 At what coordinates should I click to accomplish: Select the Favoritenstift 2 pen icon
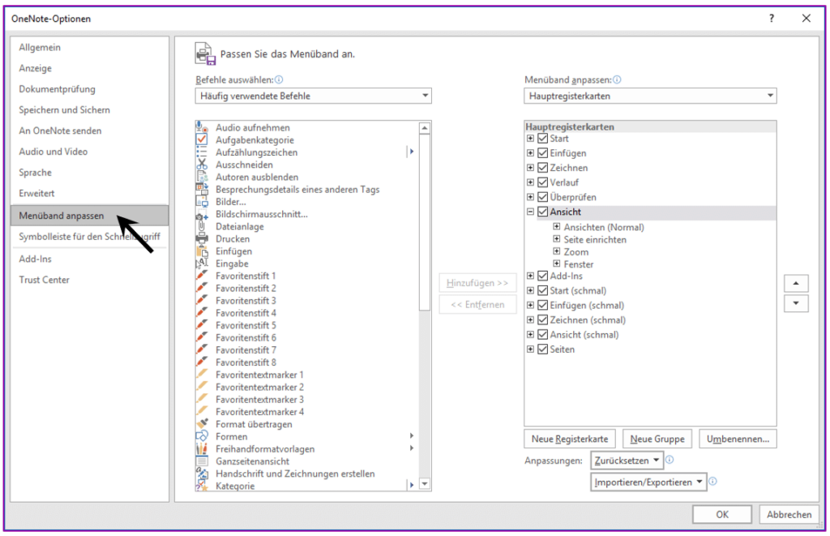tap(202, 288)
